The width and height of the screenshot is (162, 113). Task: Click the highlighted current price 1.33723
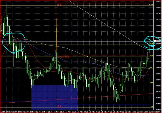coord(157,41)
